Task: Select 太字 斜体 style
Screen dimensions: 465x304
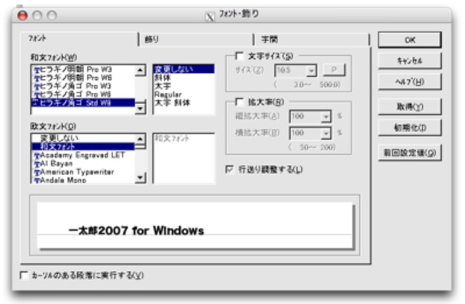Action: click(x=184, y=103)
